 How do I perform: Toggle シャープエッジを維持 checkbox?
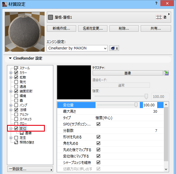point(98,162)
